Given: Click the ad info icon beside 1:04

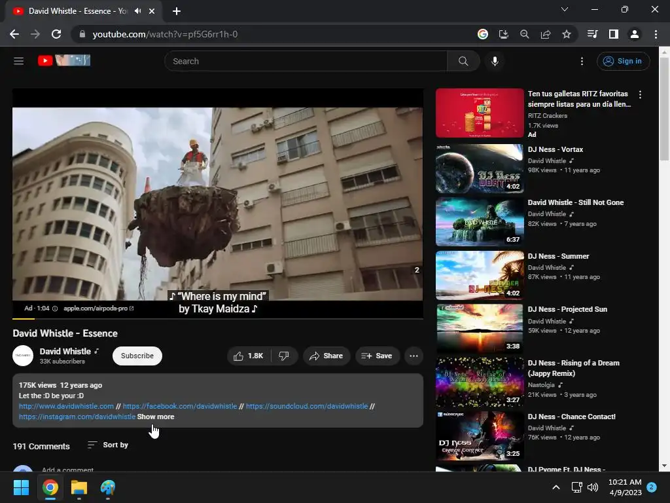Looking at the screenshot, I should 55,308.
